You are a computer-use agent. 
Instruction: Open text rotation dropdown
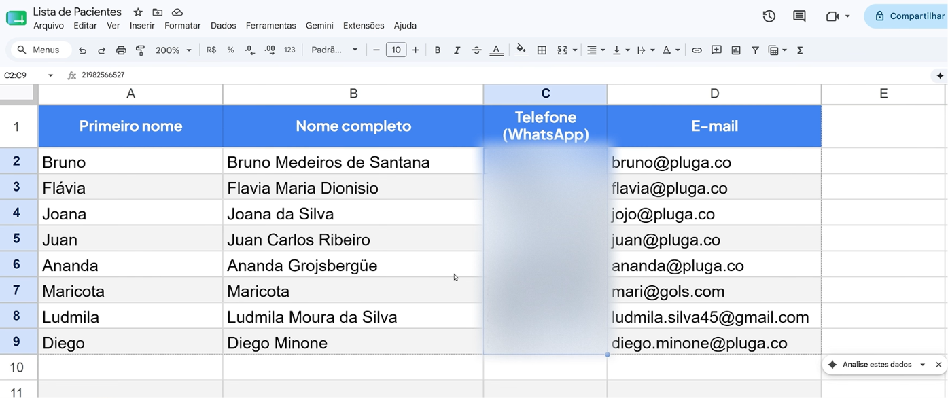click(x=671, y=50)
